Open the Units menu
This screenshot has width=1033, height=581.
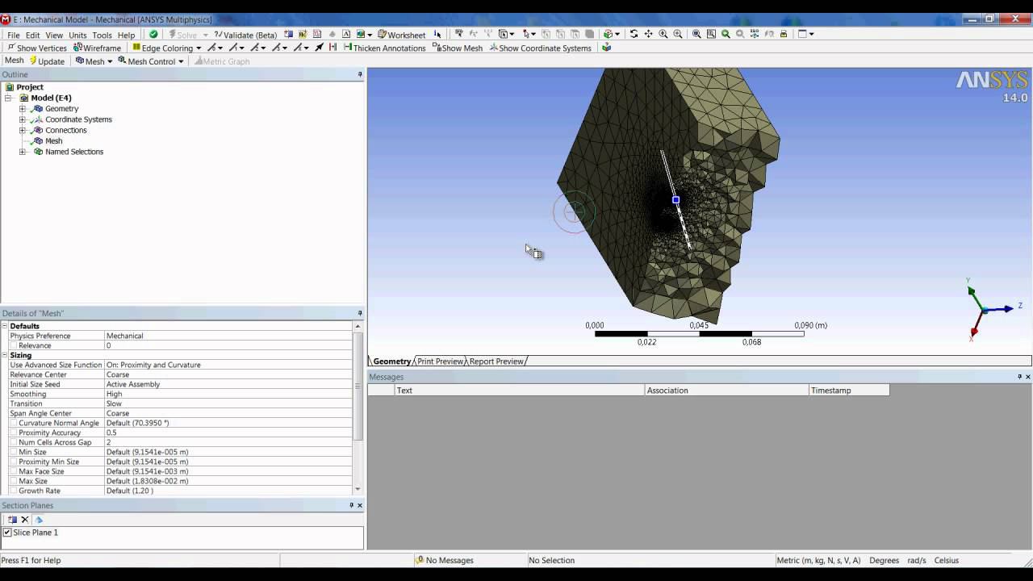click(x=77, y=35)
